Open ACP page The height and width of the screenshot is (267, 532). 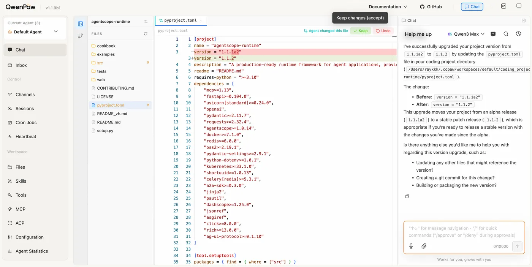coord(35,223)
